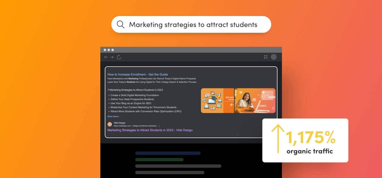Select 'Modernize Your Content Marketing for Tomorrow's Students.' bullet
The height and width of the screenshot is (178, 382).
tap(144, 107)
